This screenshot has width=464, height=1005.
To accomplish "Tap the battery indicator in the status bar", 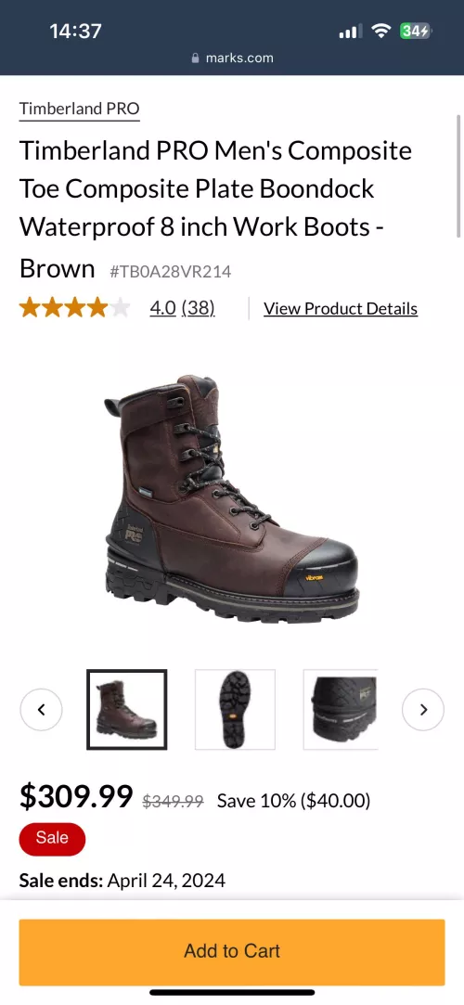I will coord(416,31).
